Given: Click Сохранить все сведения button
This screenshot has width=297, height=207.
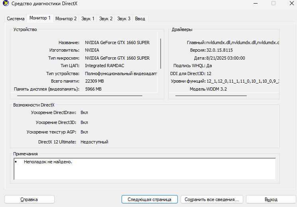Looking at the screenshot, I should pyautogui.click(x=212, y=199).
